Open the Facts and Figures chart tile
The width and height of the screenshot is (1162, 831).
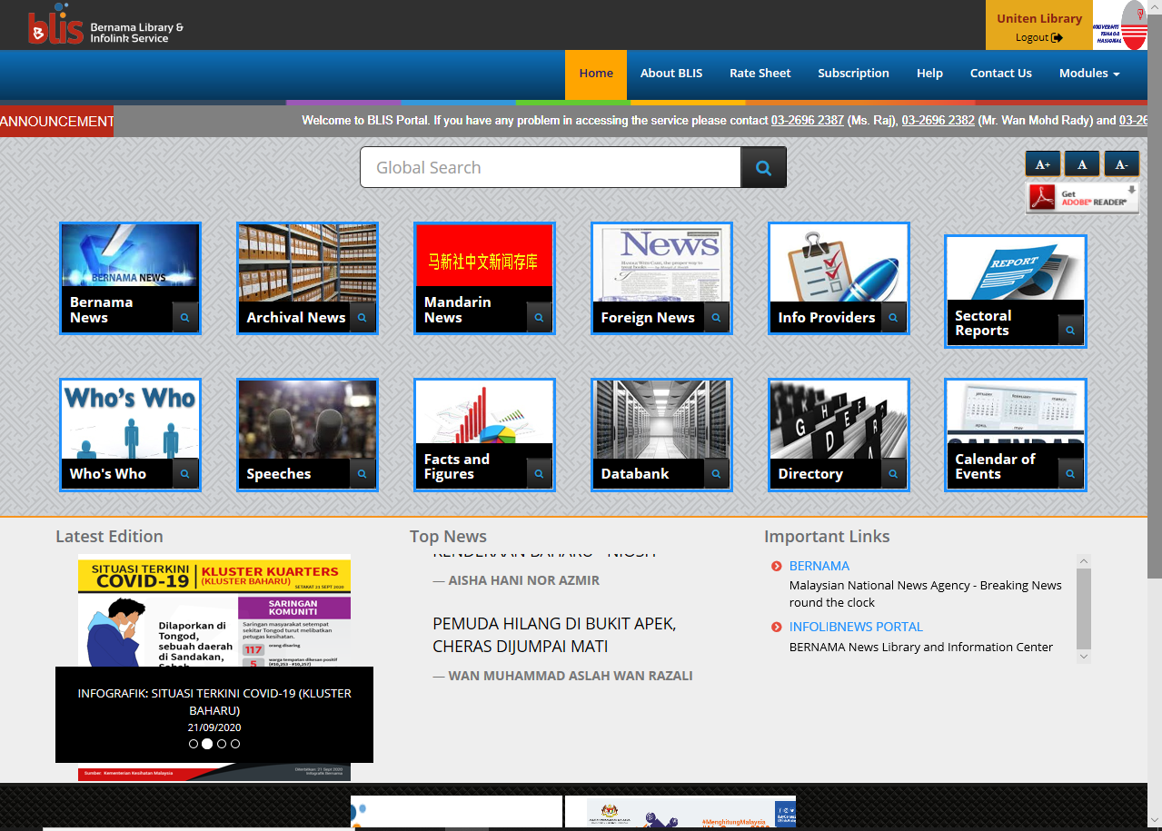[484, 412]
